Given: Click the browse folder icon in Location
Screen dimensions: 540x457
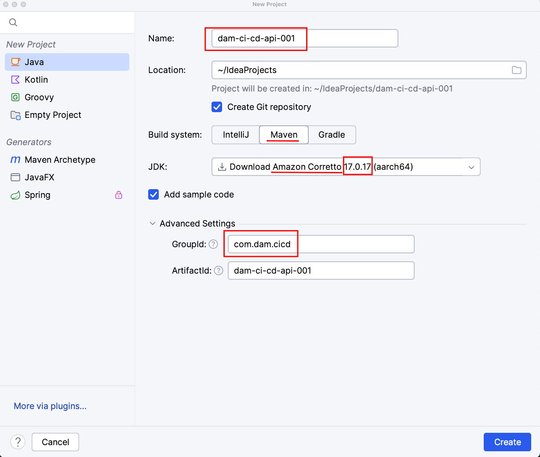Looking at the screenshot, I should tap(516, 70).
